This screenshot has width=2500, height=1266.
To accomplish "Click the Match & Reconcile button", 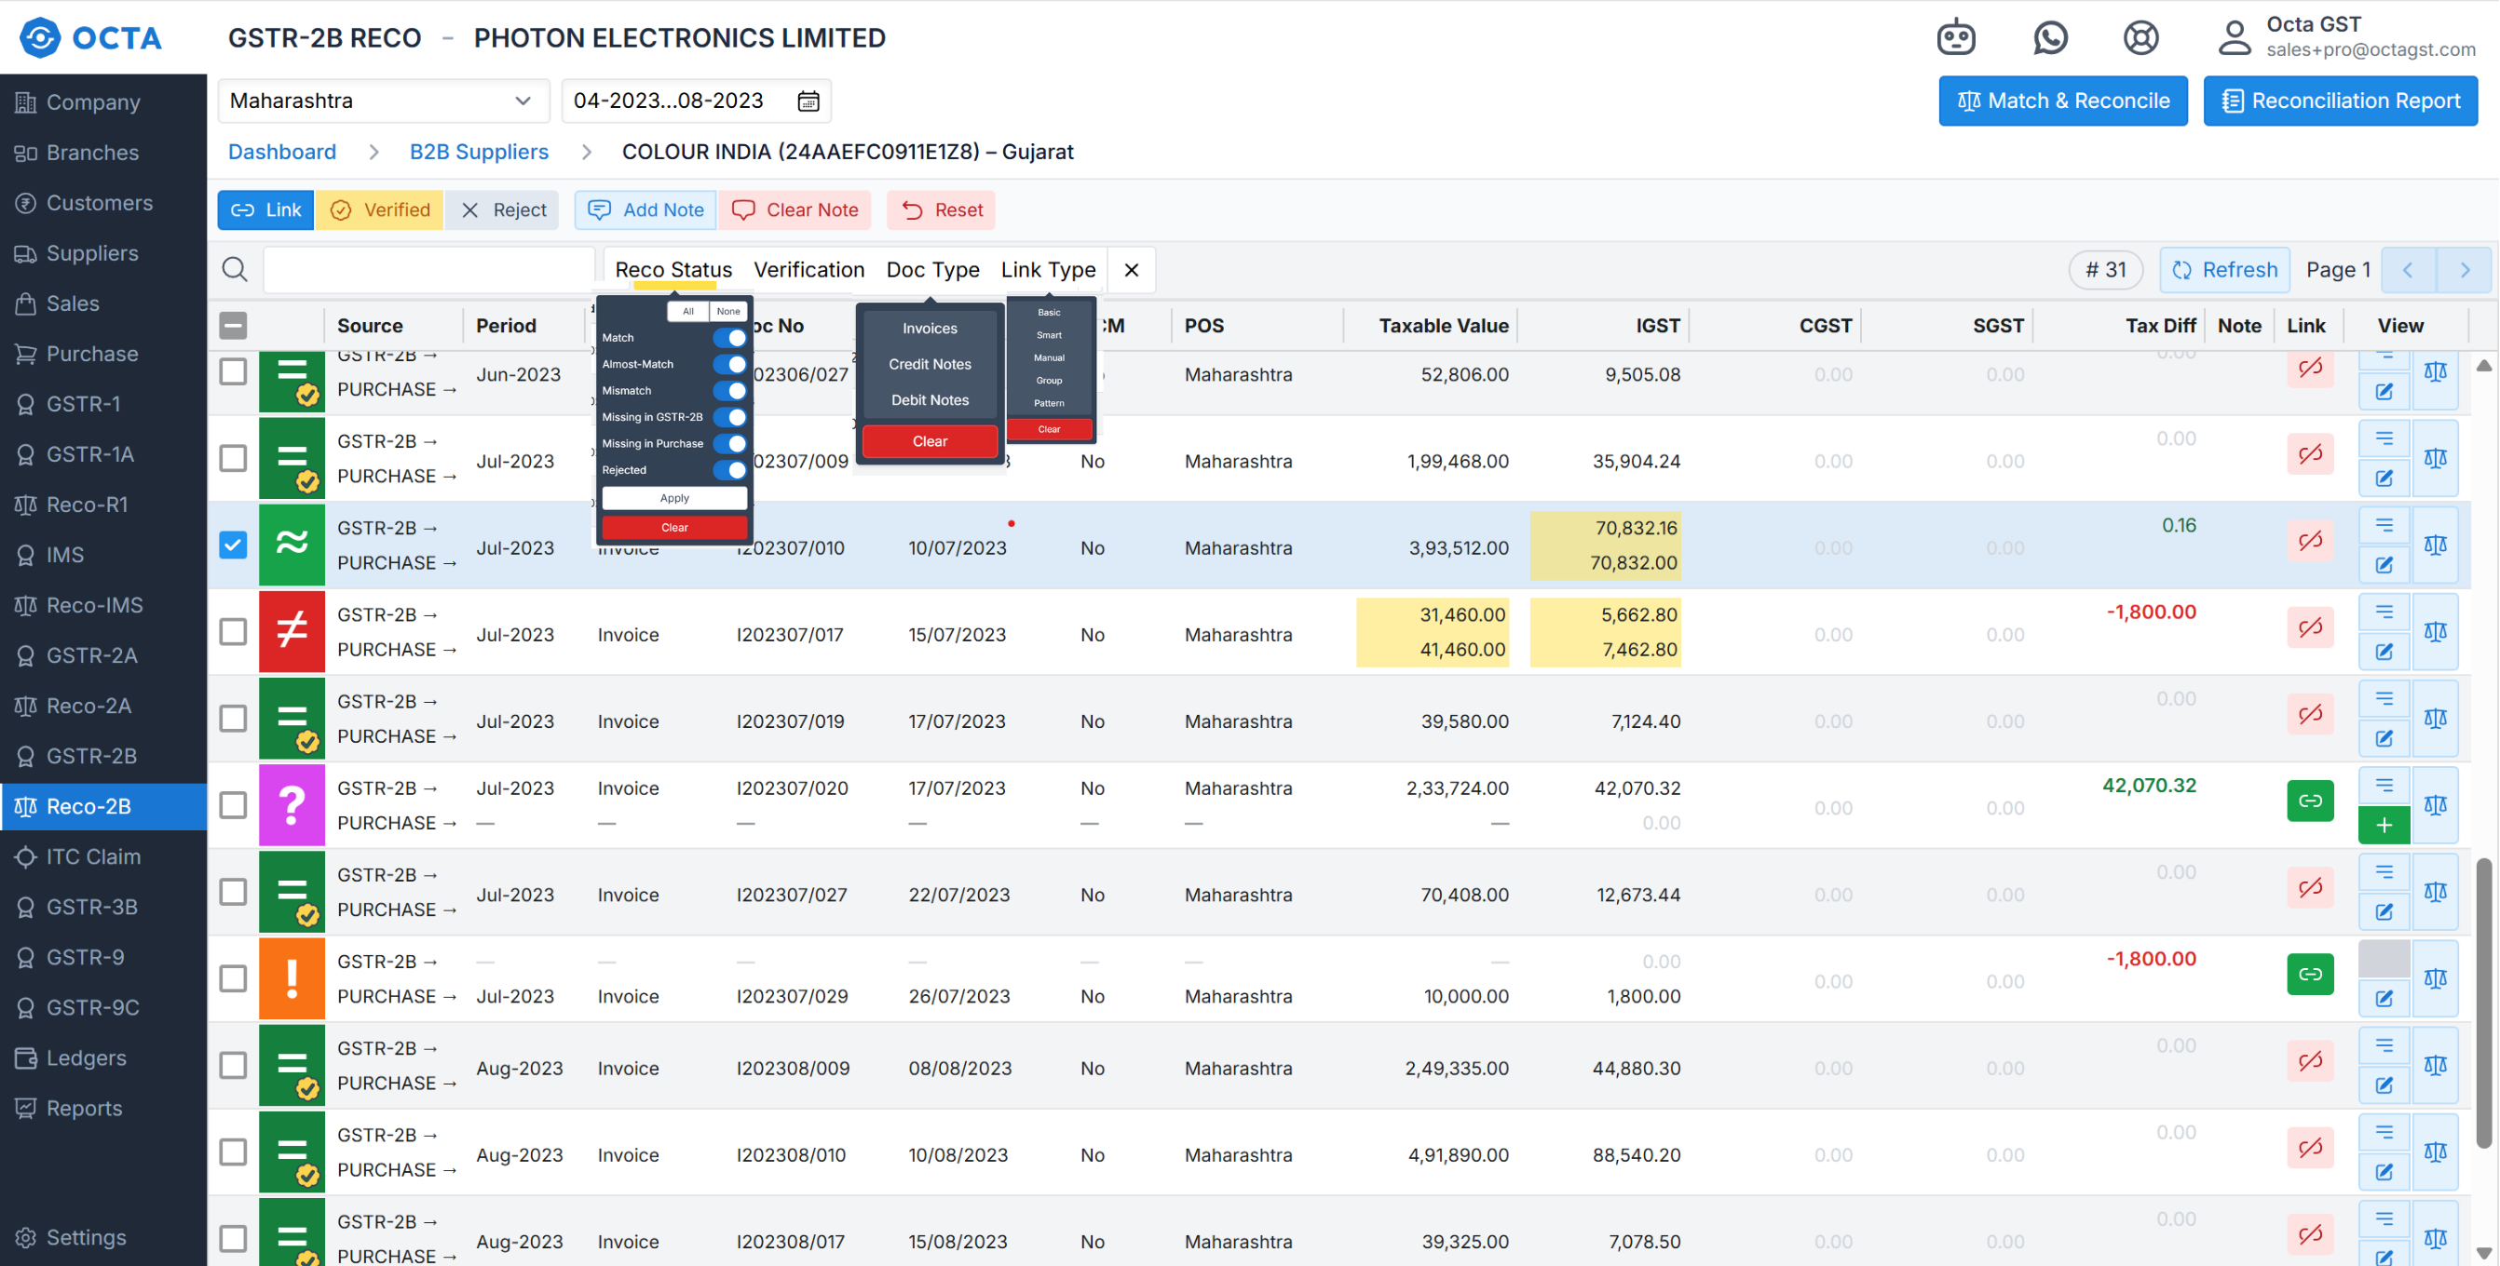I will [2062, 101].
